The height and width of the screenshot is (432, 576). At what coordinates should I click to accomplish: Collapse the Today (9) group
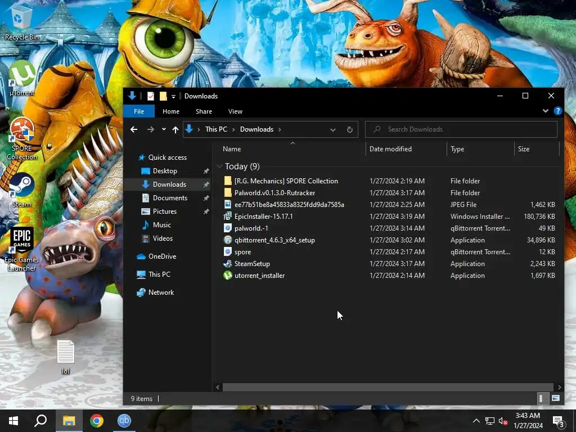pyautogui.click(x=220, y=166)
